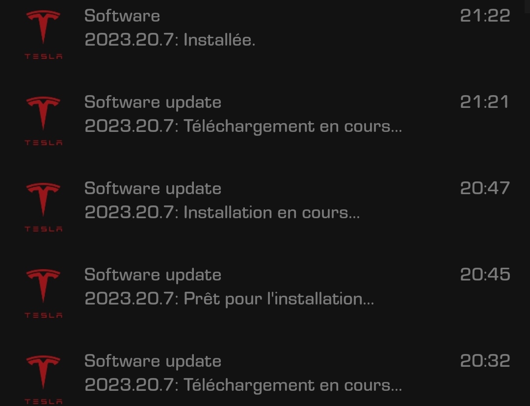This screenshot has height=406, width=530.
Task: Open the '2023.20.7: Installée.' message
Action: [170, 40]
